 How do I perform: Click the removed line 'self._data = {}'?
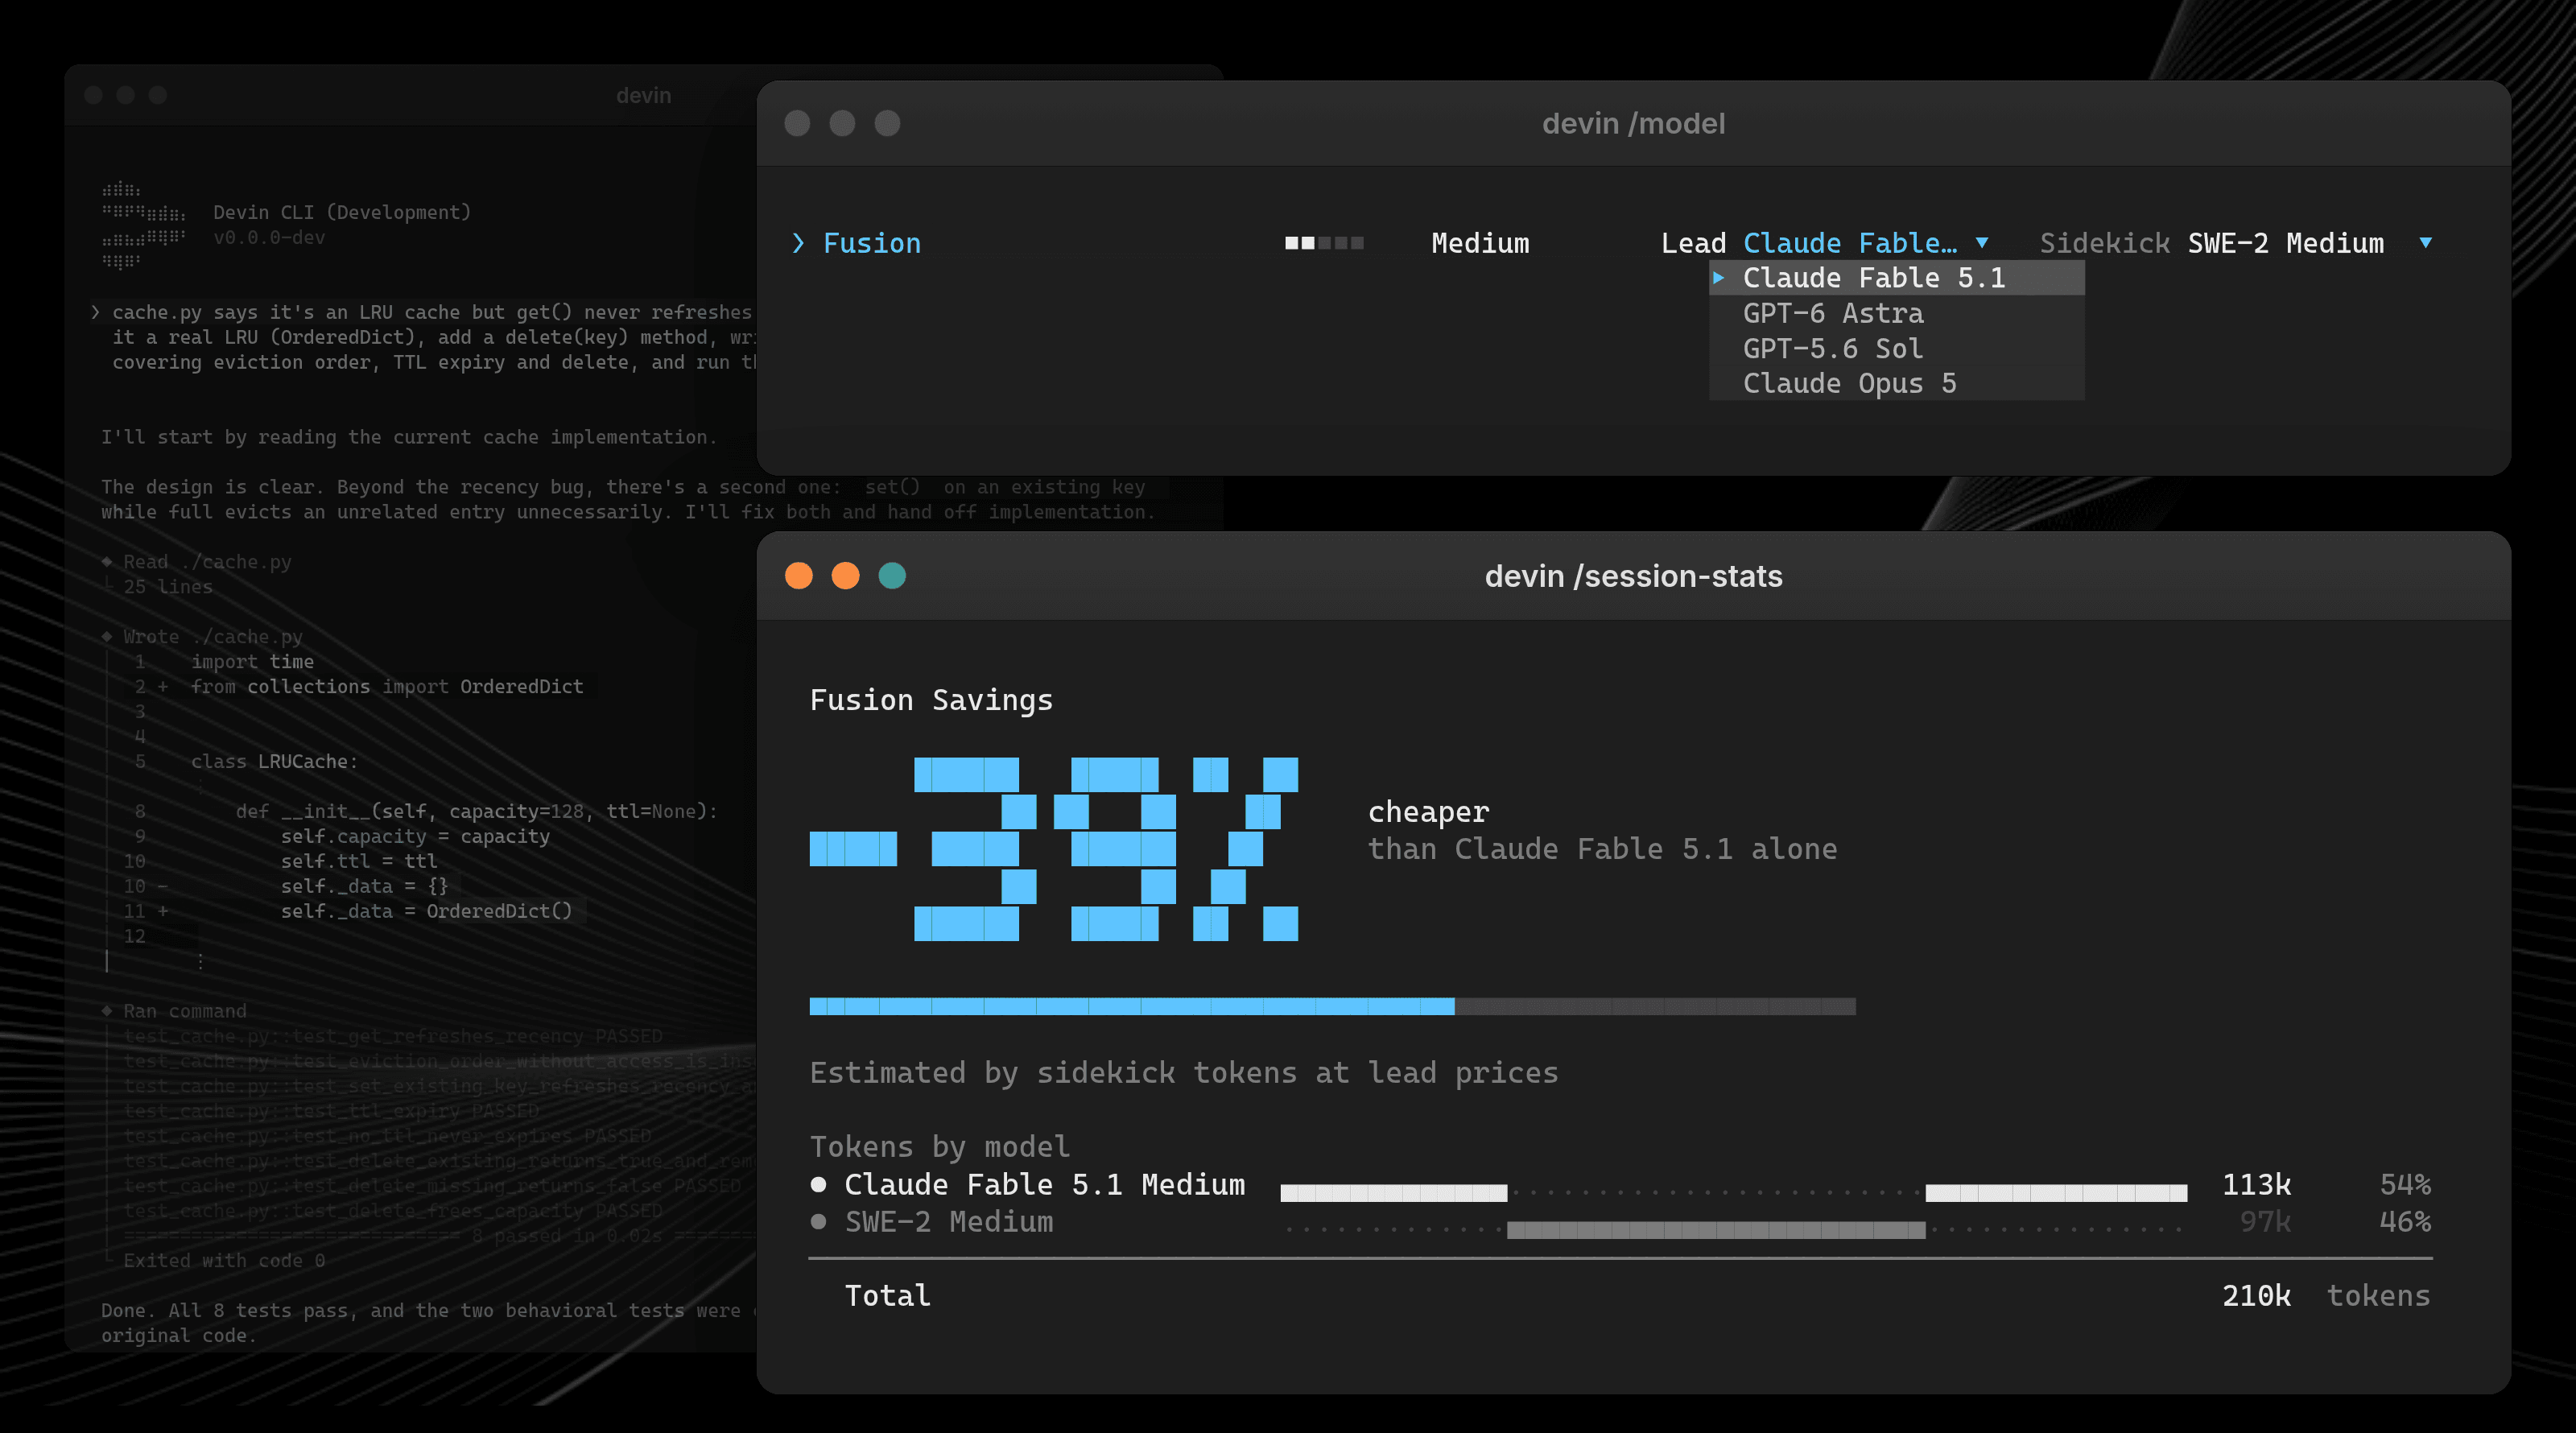(x=364, y=886)
